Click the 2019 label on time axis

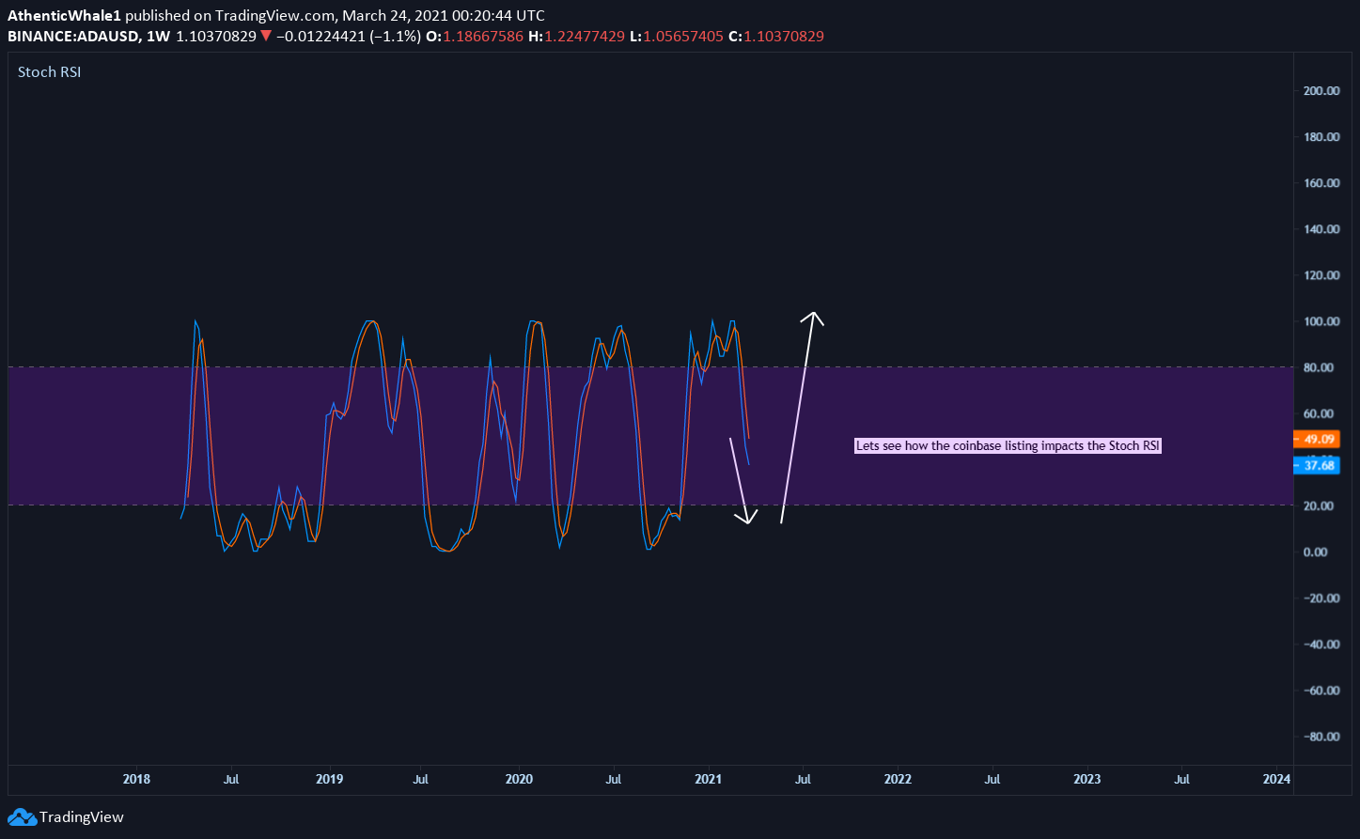[329, 779]
